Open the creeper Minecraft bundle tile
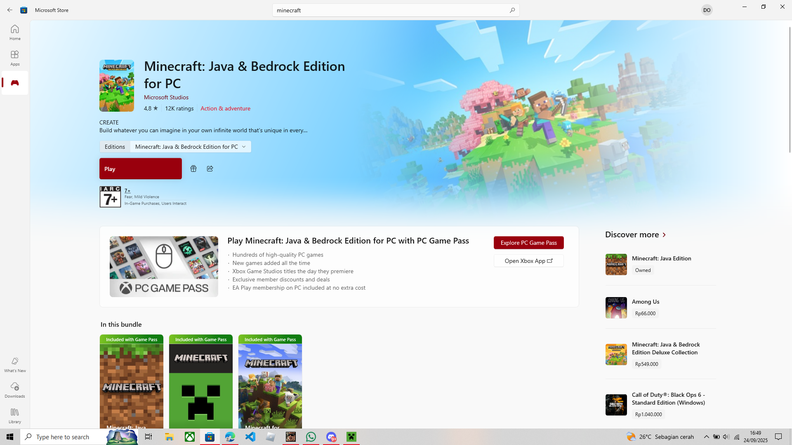Screen dimensions: 792x445 201,382
